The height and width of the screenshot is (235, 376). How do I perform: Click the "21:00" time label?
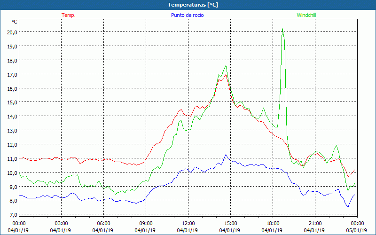tap(315, 223)
